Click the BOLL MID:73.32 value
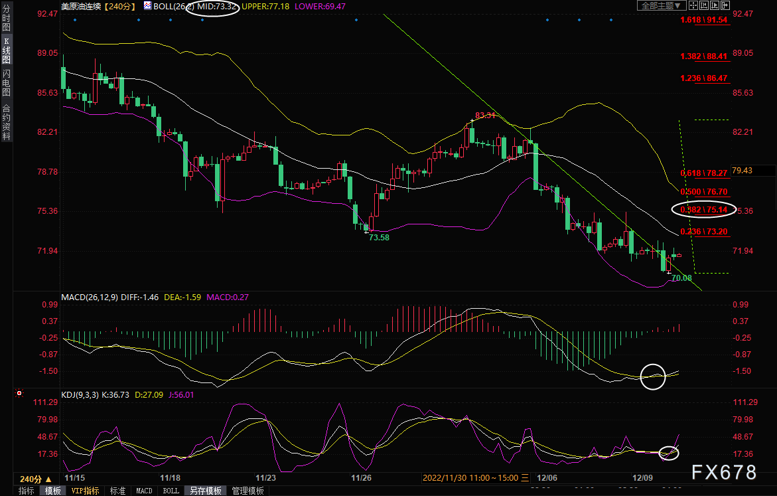 (x=216, y=7)
